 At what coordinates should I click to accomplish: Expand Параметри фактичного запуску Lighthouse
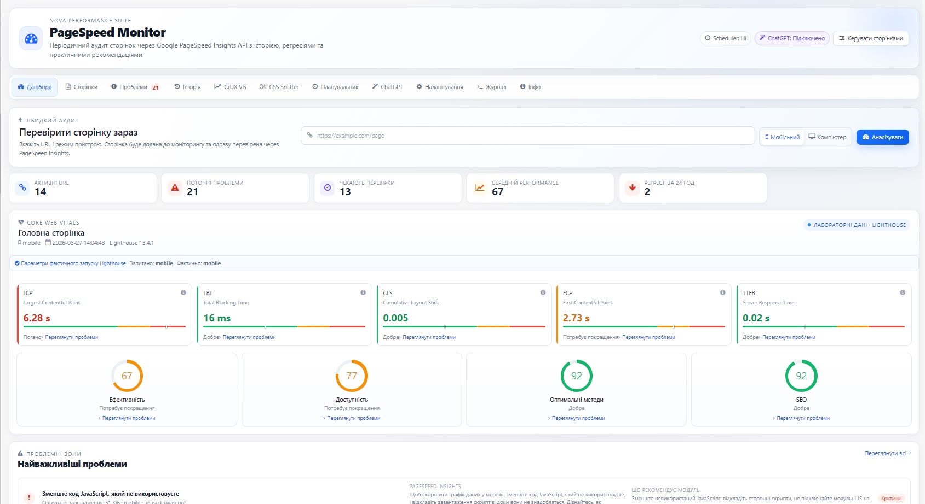70,263
